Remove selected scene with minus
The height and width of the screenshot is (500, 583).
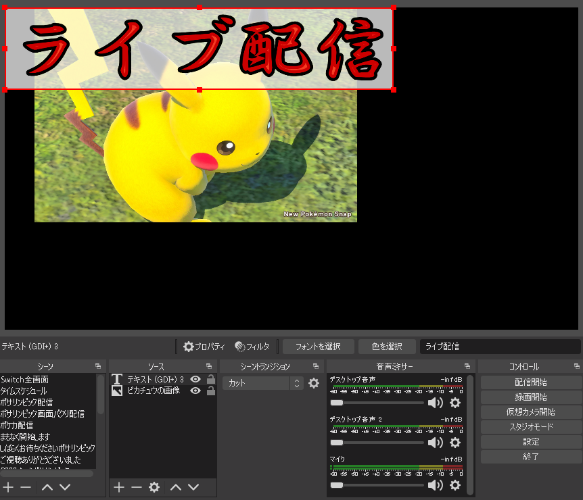(26, 487)
